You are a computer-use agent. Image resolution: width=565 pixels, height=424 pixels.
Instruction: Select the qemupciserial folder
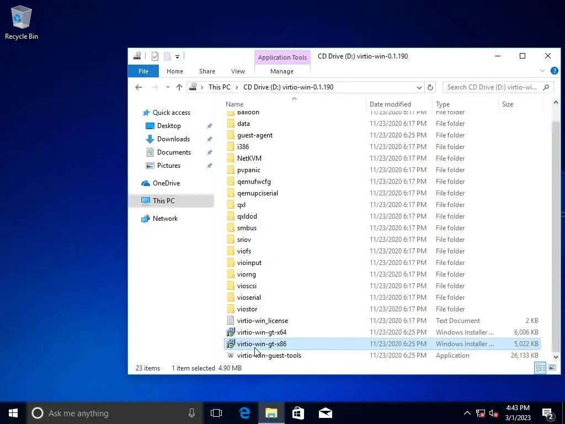[x=257, y=193]
